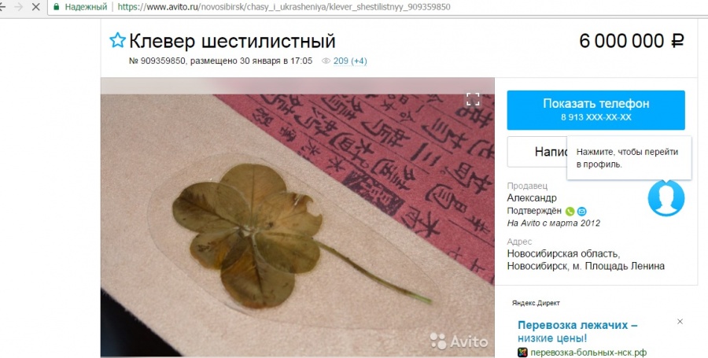Click the Яндекс.Директ label
This screenshot has width=708, height=358.
pyautogui.click(x=536, y=303)
